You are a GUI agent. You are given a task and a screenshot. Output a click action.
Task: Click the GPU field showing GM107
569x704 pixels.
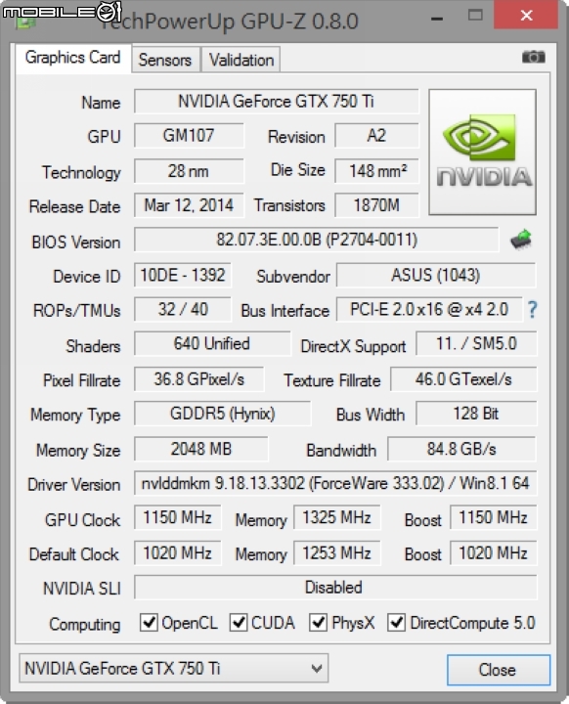[x=189, y=136]
